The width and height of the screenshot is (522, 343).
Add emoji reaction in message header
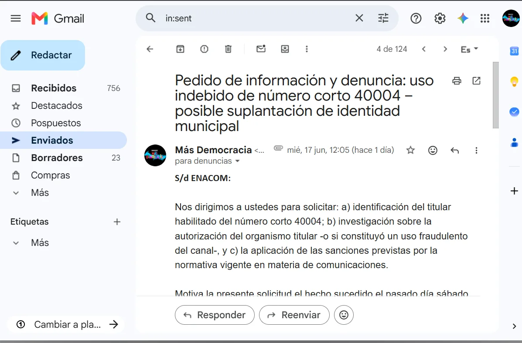point(433,150)
